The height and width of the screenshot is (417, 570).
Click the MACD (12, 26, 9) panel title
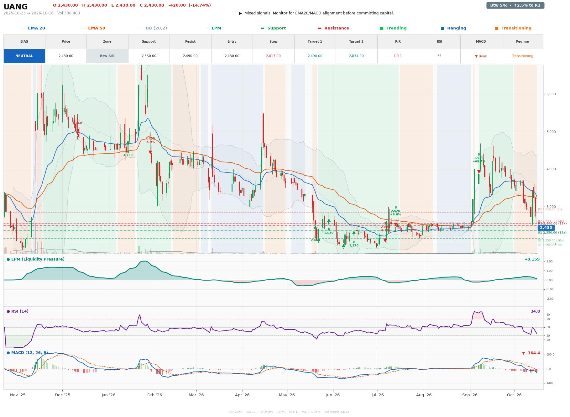[27, 353]
